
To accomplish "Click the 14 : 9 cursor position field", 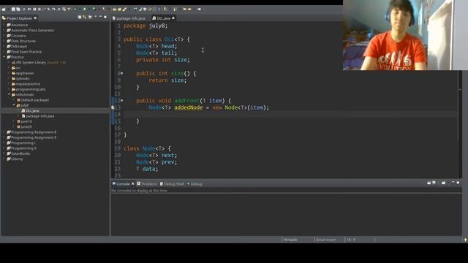I will tap(351, 240).
